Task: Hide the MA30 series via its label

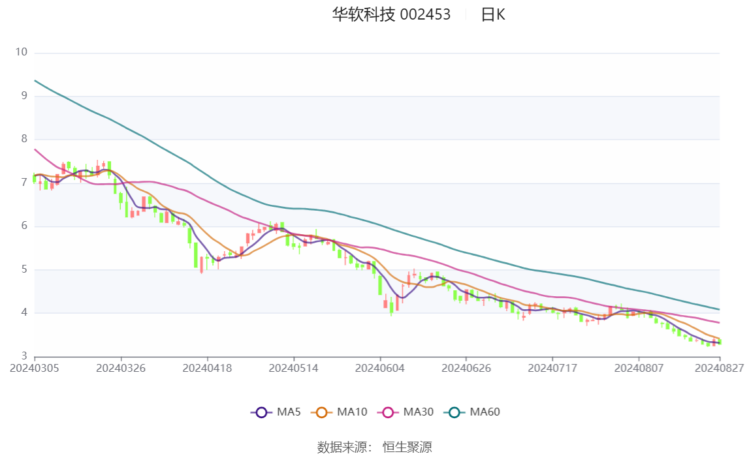Action: pyautogui.click(x=419, y=412)
